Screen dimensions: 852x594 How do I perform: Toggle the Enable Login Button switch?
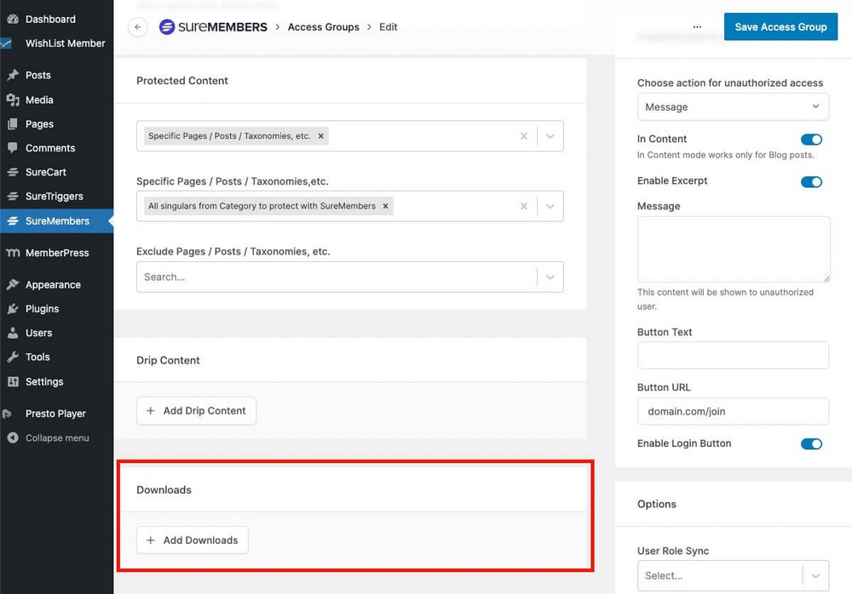pyautogui.click(x=811, y=444)
